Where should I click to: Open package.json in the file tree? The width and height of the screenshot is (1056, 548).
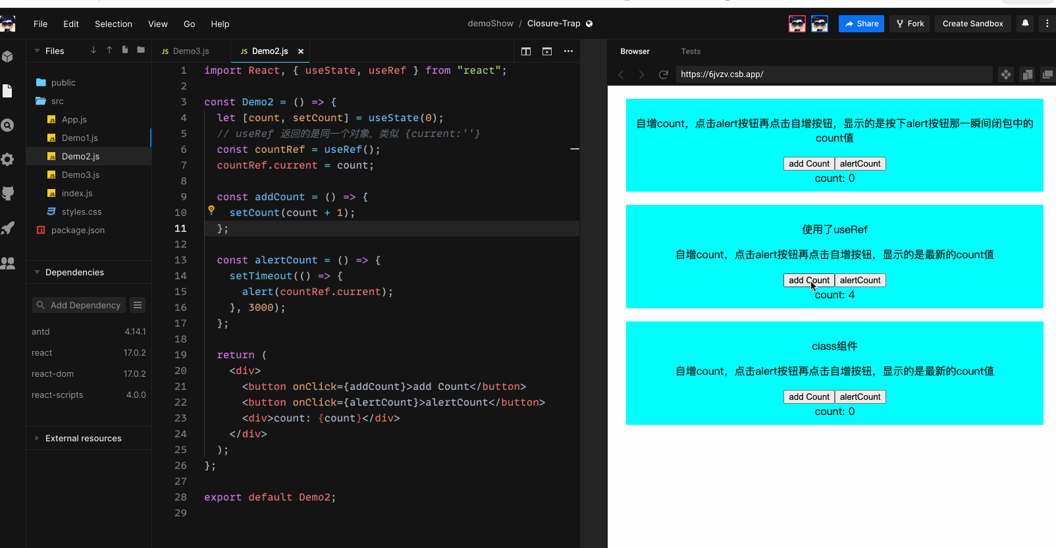point(89,230)
